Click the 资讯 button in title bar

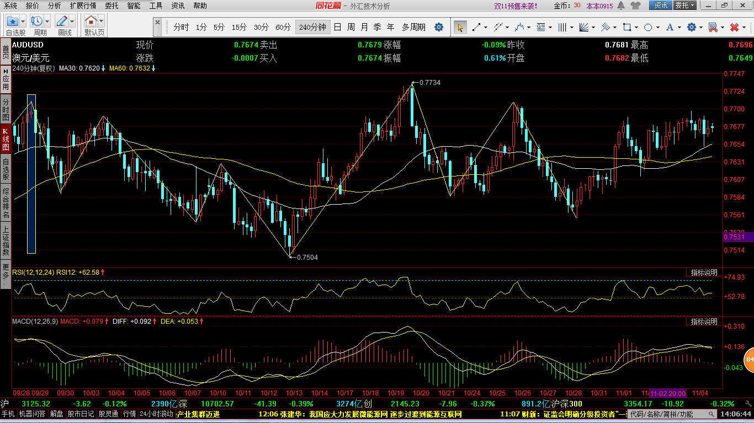(x=660, y=6)
